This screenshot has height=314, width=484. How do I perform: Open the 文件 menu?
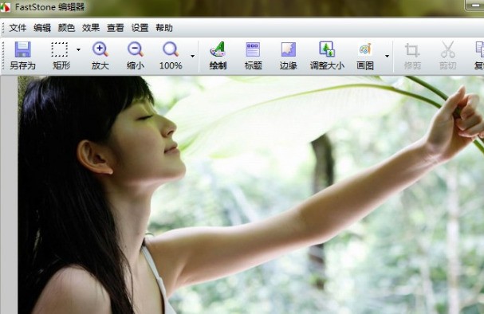click(x=18, y=28)
